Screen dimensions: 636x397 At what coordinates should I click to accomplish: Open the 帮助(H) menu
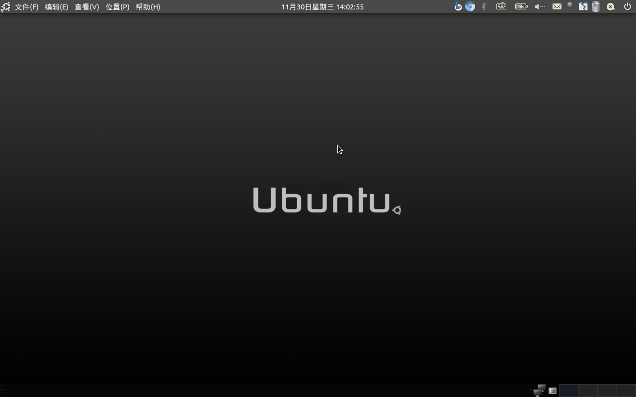pyautogui.click(x=148, y=7)
